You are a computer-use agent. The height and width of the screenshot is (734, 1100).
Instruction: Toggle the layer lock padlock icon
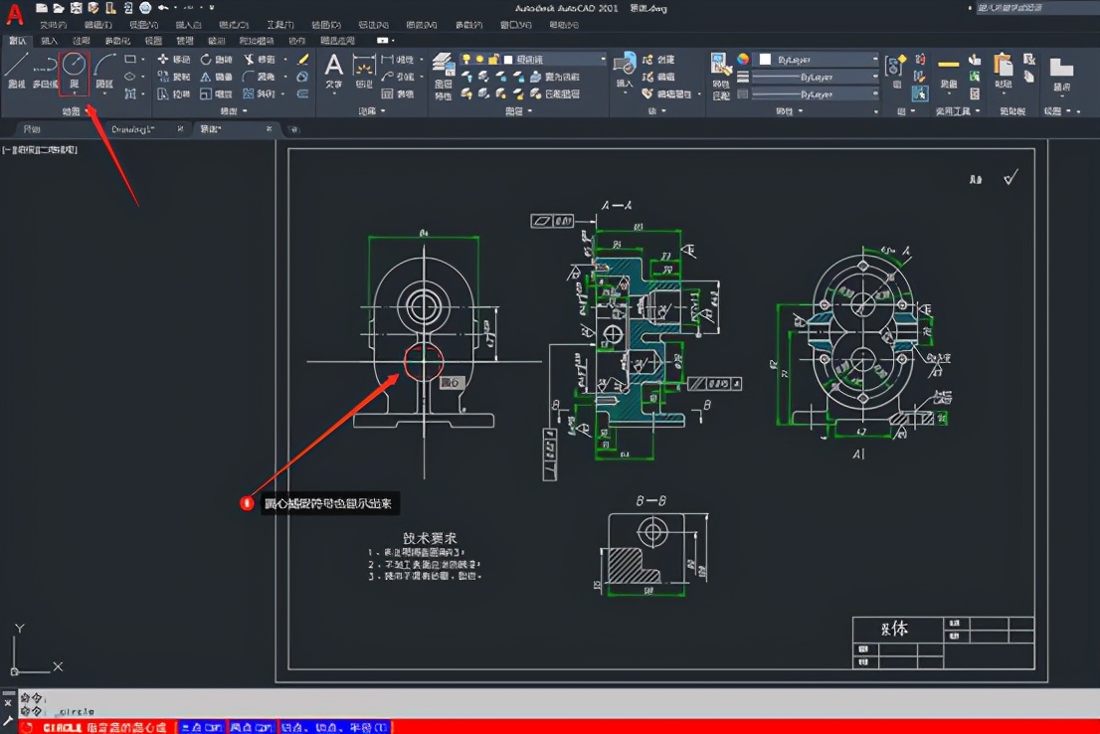point(493,60)
